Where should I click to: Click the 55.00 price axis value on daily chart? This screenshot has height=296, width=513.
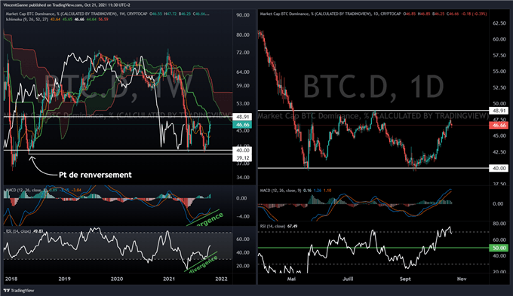[499, 72]
